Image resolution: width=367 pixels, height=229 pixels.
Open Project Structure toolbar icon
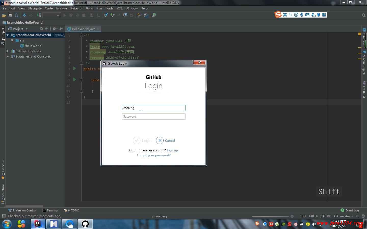(146, 15)
